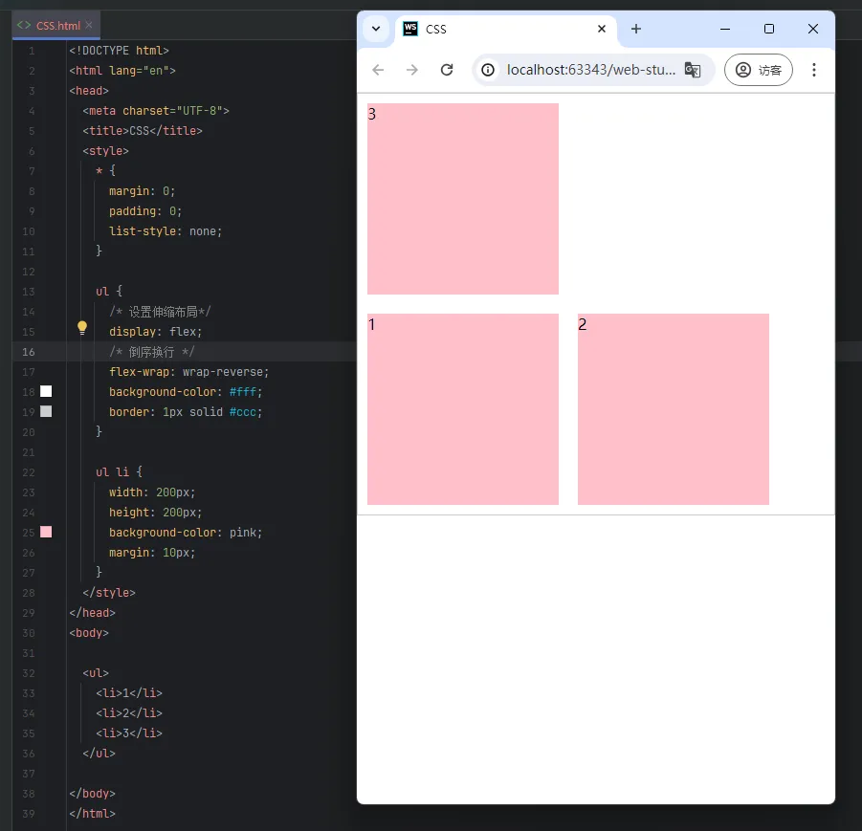862x831 pixels.
Task: Select the CSS.html editor tab
Action: click(55, 26)
